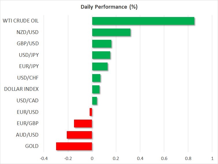
Task: Click the Daily Performance (%) chart title
Action: click(x=109, y=7)
